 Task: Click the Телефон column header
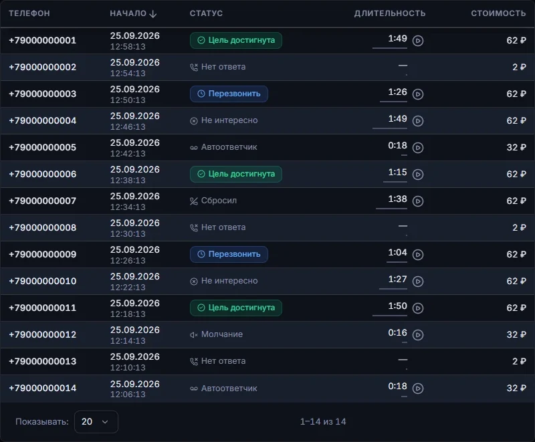(29, 13)
